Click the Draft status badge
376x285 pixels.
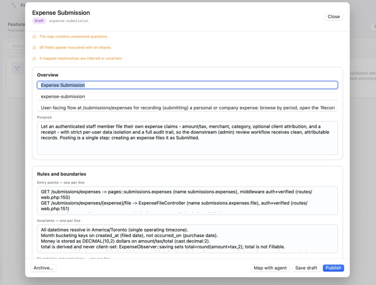(39, 21)
